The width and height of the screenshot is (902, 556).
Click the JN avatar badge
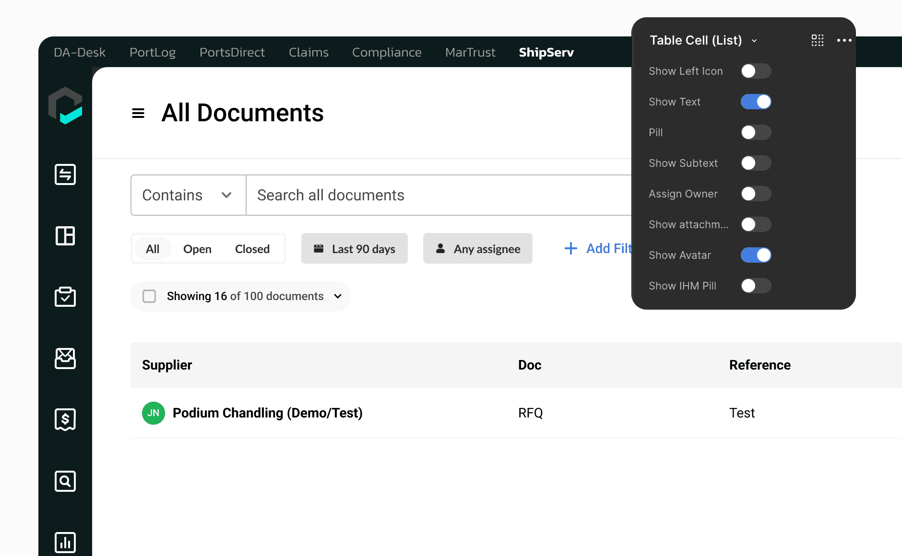pyautogui.click(x=154, y=413)
